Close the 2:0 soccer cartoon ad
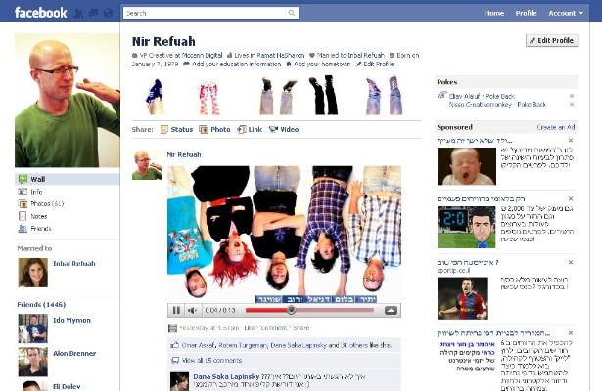Viewport: 602px width, 391px height. (571, 199)
